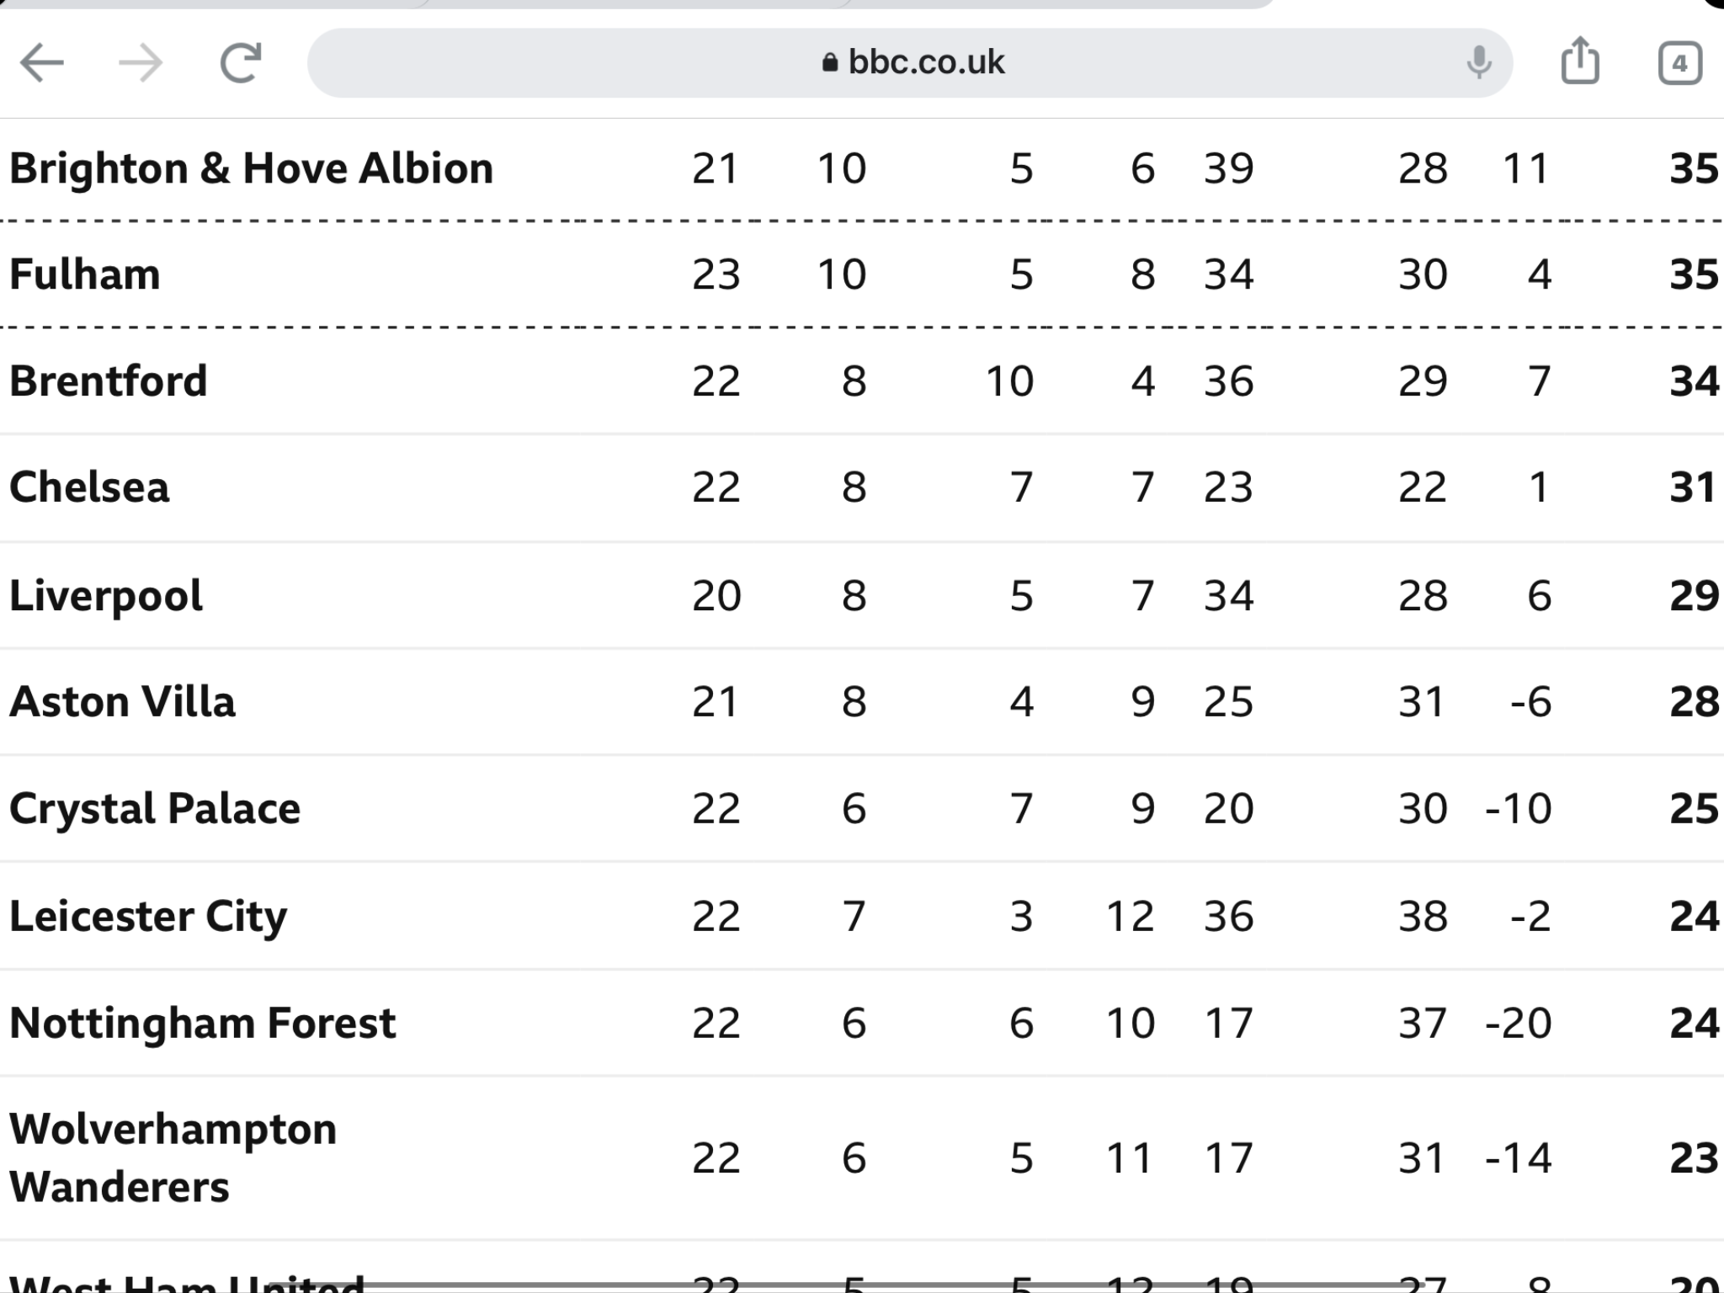Reload the bbc.co.uk page
The image size is (1724, 1293).
click(241, 63)
